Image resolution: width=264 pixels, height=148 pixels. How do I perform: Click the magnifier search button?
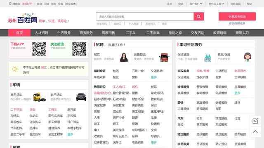tap(199, 16)
